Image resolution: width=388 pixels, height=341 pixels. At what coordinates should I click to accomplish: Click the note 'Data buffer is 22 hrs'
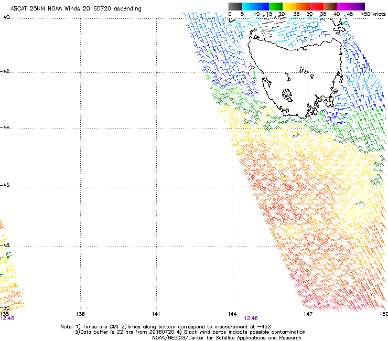[106, 332]
